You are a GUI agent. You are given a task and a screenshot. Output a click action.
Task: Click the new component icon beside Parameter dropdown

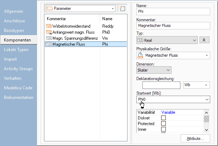pyautogui.click(x=122, y=9)
